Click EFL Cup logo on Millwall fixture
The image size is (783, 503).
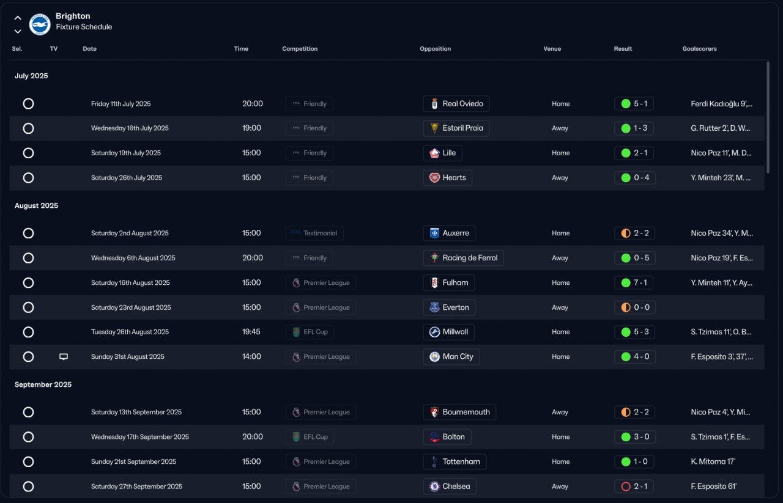[x=296, y=332]
